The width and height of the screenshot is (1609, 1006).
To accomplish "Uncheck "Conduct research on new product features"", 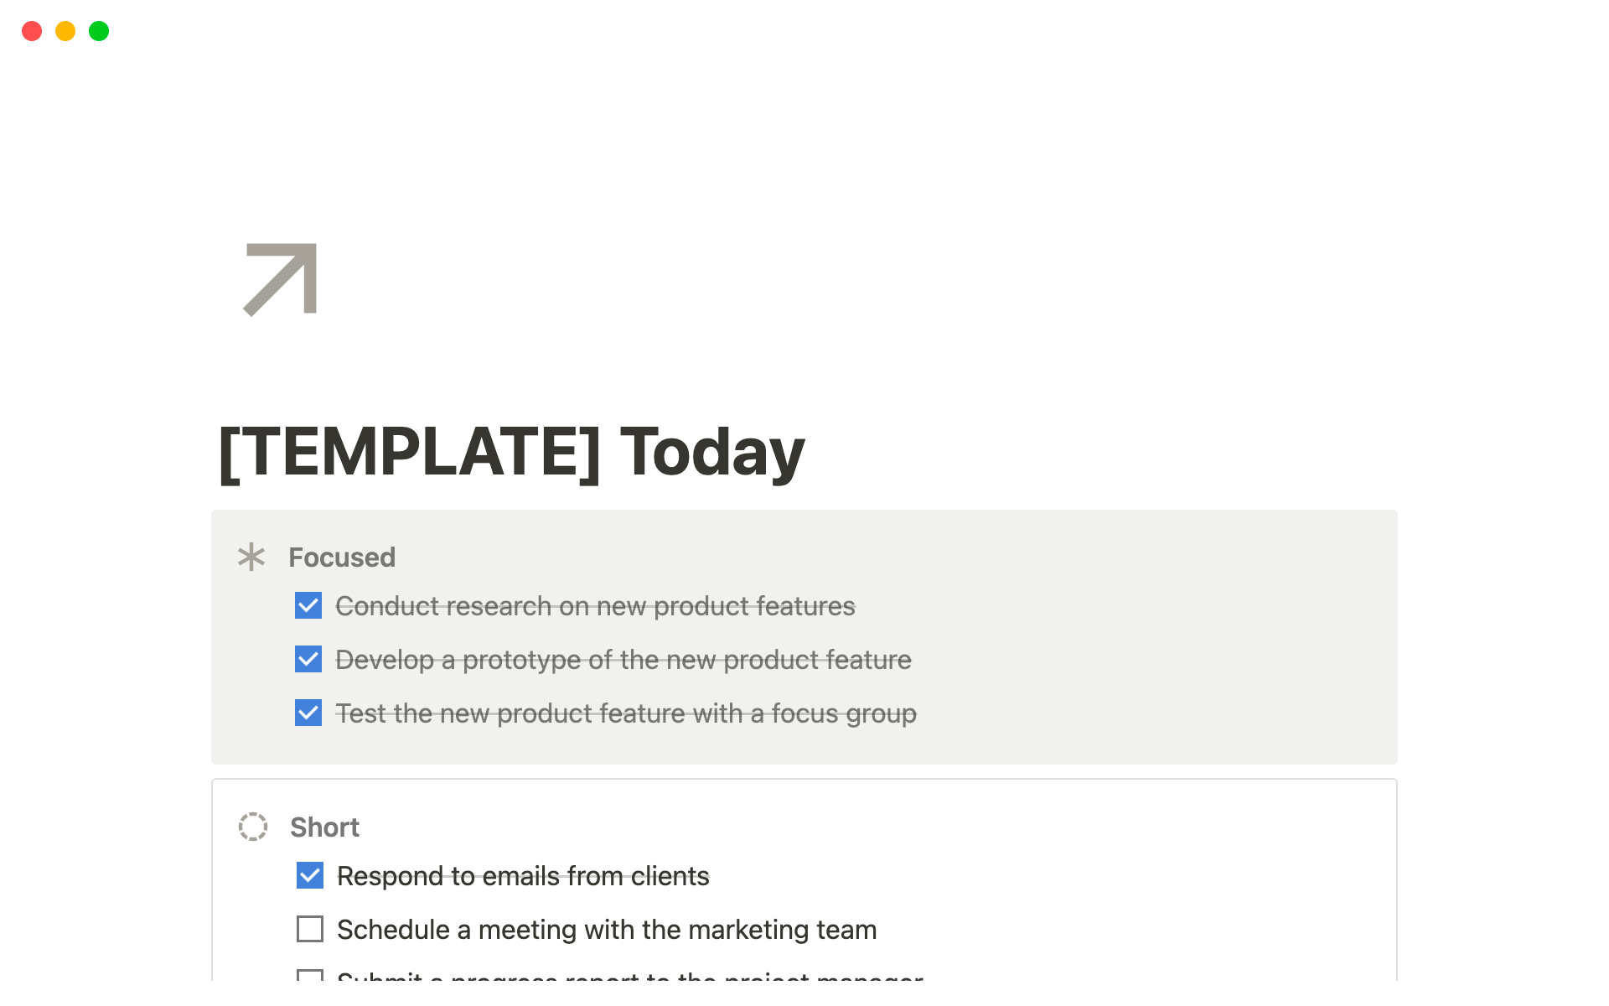I will tap(308, 605).
